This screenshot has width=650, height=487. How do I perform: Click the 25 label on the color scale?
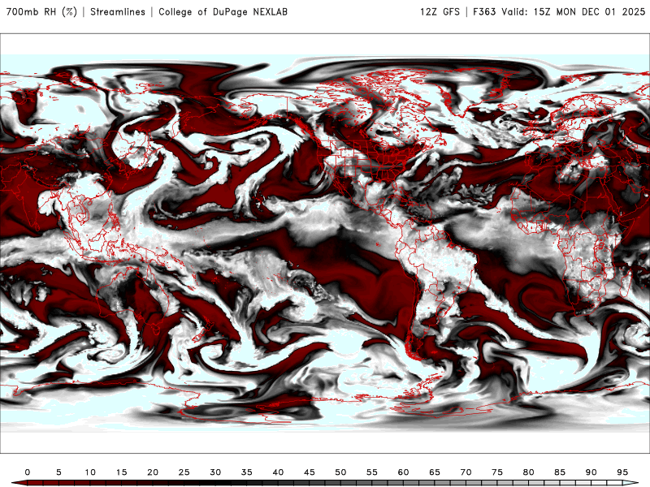(184, 472)
